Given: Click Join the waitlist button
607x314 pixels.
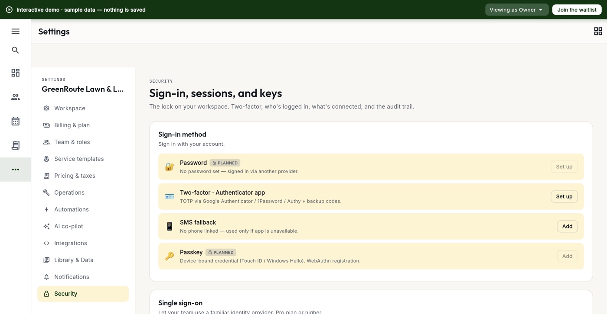Looking at the screenshot, I should click(577, 10).
